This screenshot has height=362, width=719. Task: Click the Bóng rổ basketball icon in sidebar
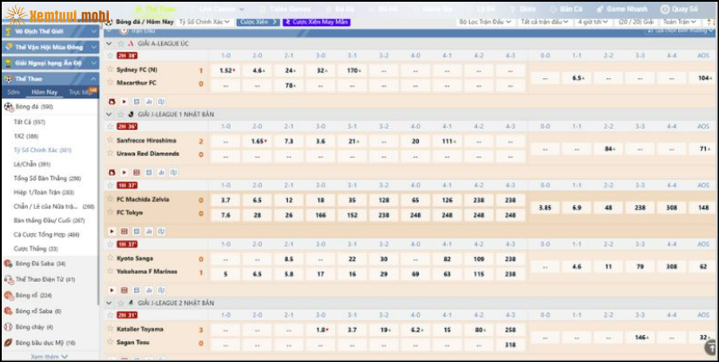coord(8,295)
